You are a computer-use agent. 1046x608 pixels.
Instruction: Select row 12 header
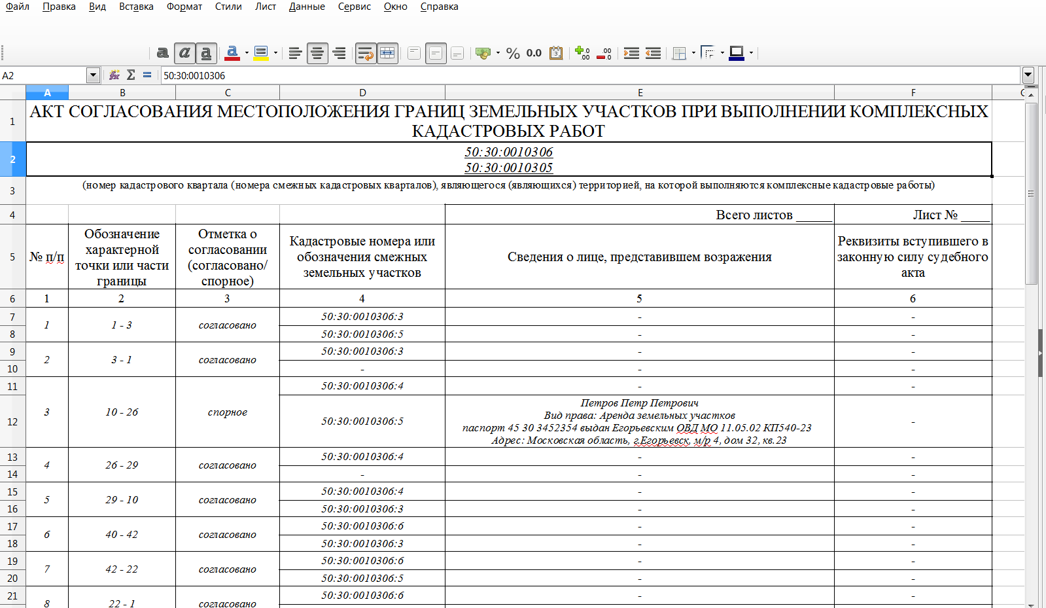tap(12, 421)
